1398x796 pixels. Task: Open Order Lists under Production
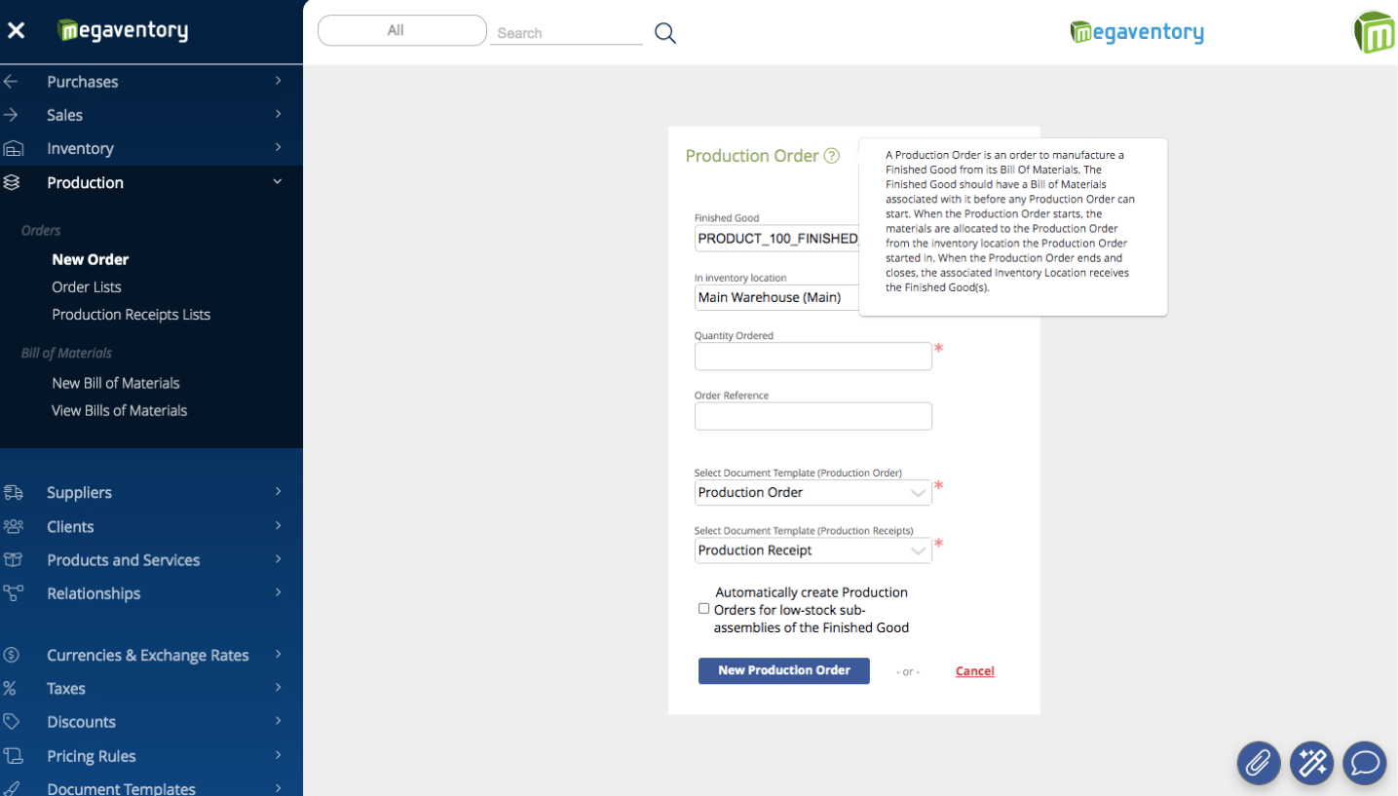coord(87,286)
